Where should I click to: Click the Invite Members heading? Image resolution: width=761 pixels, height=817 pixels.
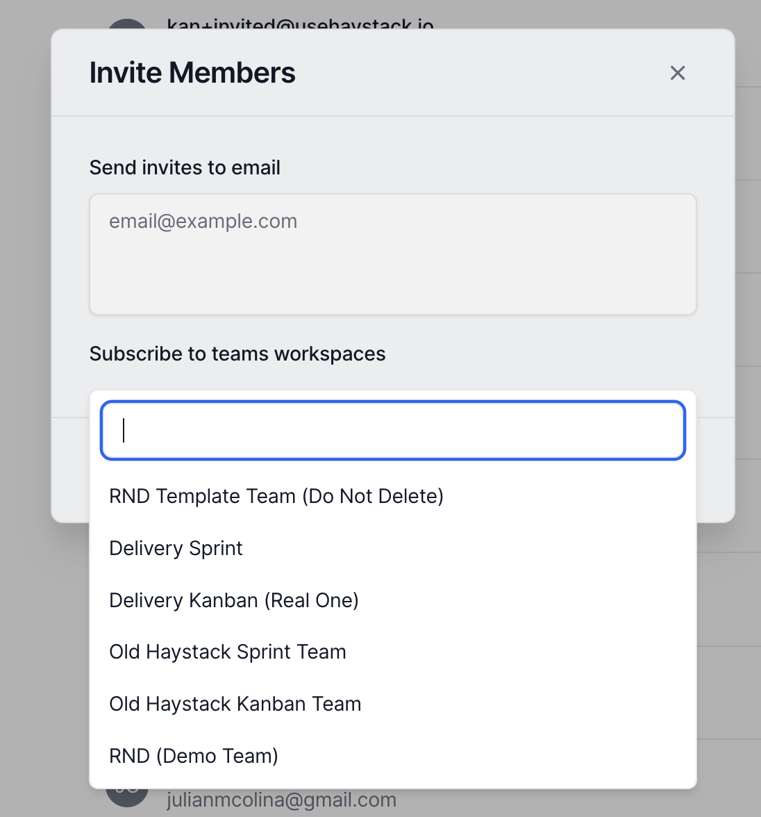point(192,73)
